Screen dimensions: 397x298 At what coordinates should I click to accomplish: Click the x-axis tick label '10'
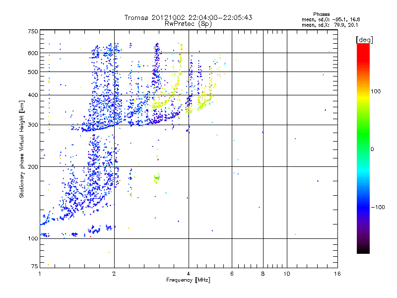287,274
